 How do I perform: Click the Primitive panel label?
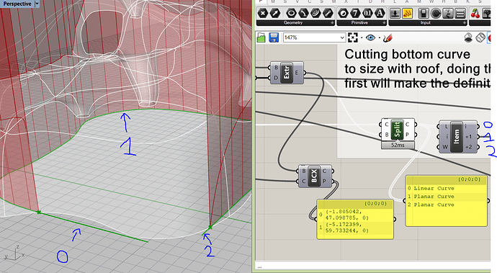tap(359, 23)
